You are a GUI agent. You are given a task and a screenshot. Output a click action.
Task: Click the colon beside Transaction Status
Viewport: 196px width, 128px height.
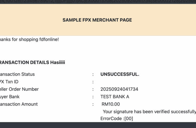pyautogui.click(x=93, y=74)
